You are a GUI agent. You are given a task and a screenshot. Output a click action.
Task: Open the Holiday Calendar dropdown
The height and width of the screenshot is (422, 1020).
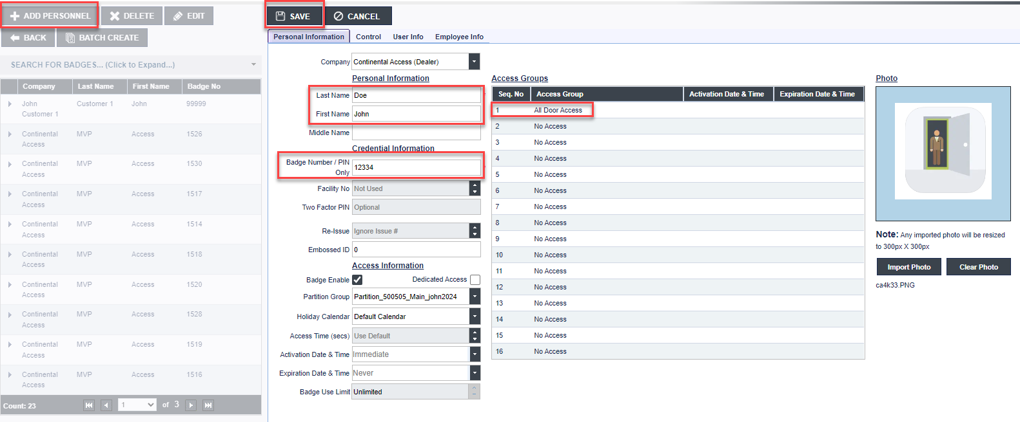point(475,316)
